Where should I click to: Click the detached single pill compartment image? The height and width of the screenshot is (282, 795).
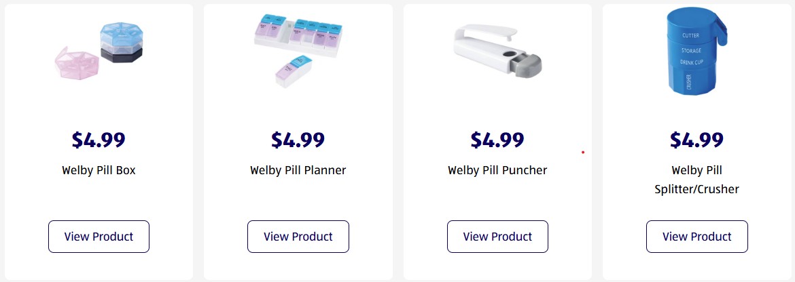pyautogui.click(x=293, y=73)
